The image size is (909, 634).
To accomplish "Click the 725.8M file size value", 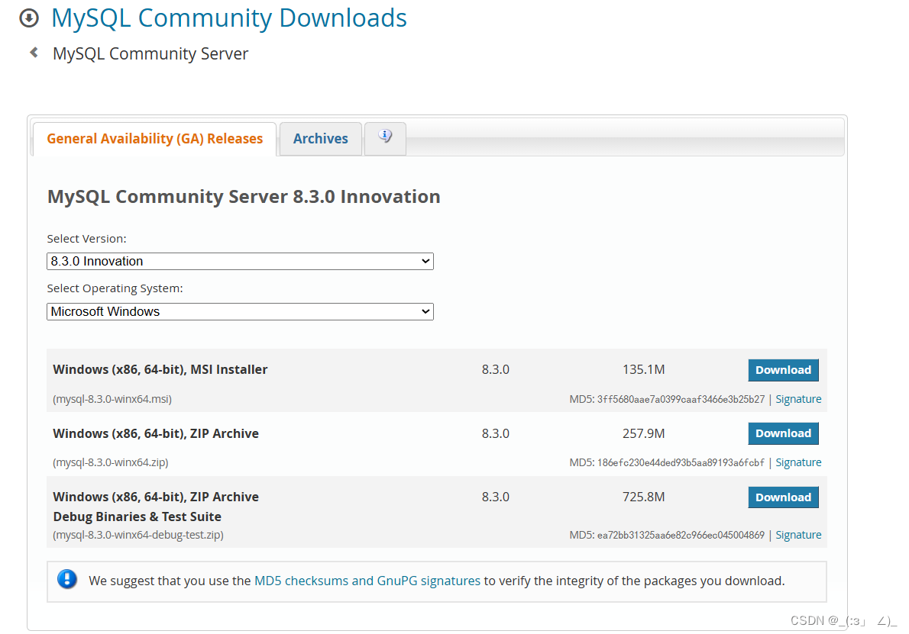I will [643, 497].
